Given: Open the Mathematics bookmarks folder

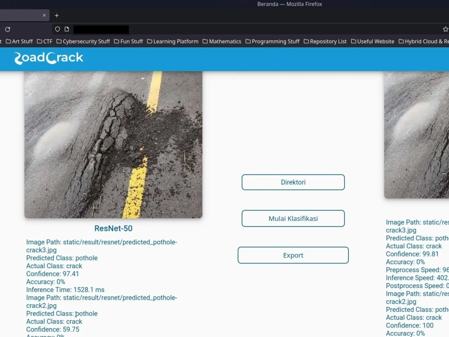Looking at the screenshot, I should click(x=222, y=41).
